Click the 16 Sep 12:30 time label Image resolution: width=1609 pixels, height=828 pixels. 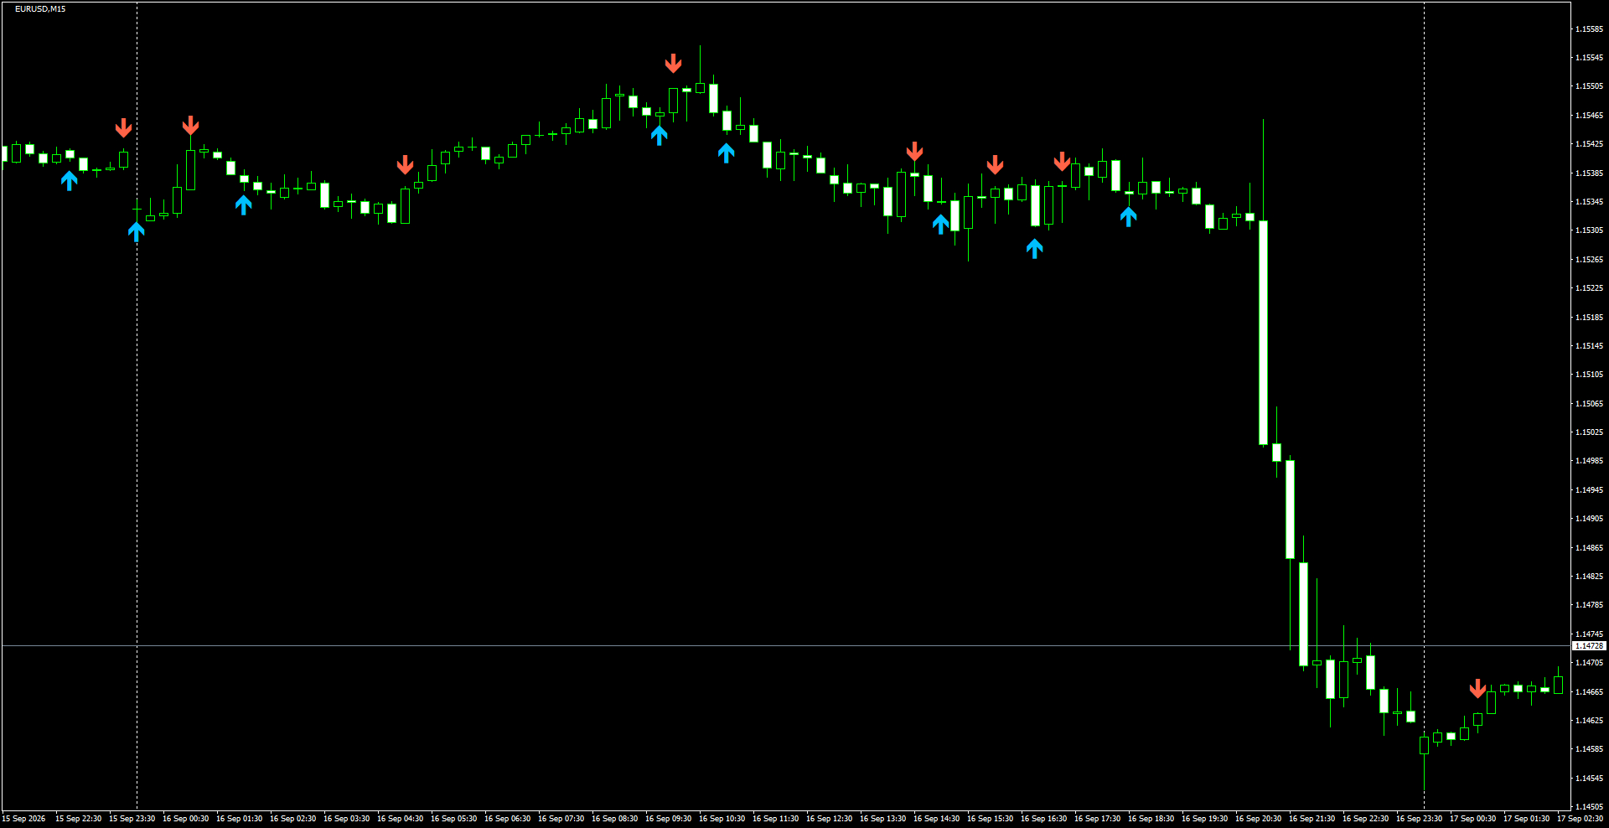(829, 819)
